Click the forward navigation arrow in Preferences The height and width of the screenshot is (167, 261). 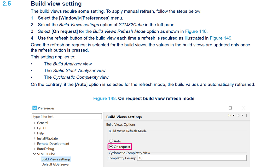[x=238, y=115]
